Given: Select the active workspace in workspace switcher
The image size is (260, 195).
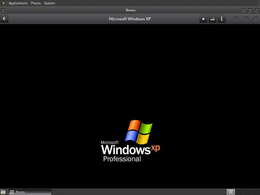Looking at the screenshot, I should click(231, 192).
